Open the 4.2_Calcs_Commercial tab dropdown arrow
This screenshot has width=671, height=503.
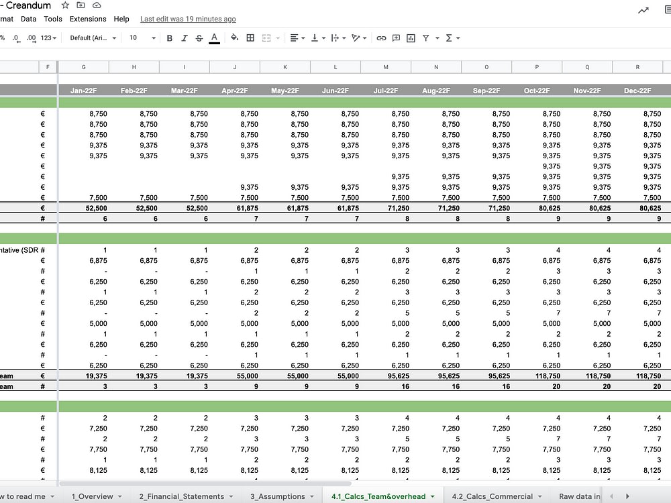pos(539,496)
